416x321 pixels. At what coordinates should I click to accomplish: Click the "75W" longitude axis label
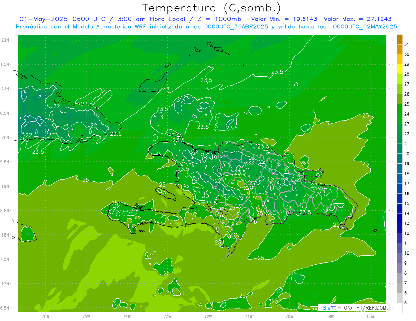(86, 316)
